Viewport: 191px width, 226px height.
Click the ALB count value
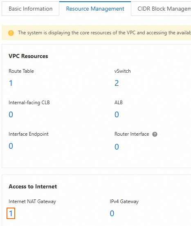117,114
